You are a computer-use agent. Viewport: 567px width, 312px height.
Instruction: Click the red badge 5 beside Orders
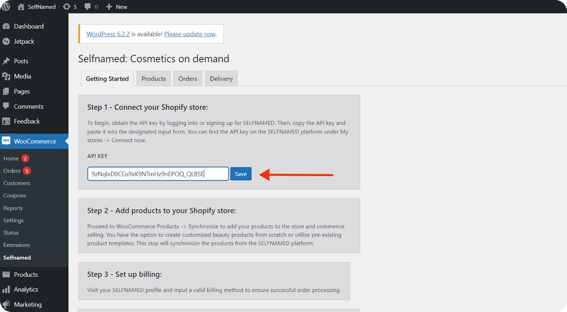coord(26,171)
